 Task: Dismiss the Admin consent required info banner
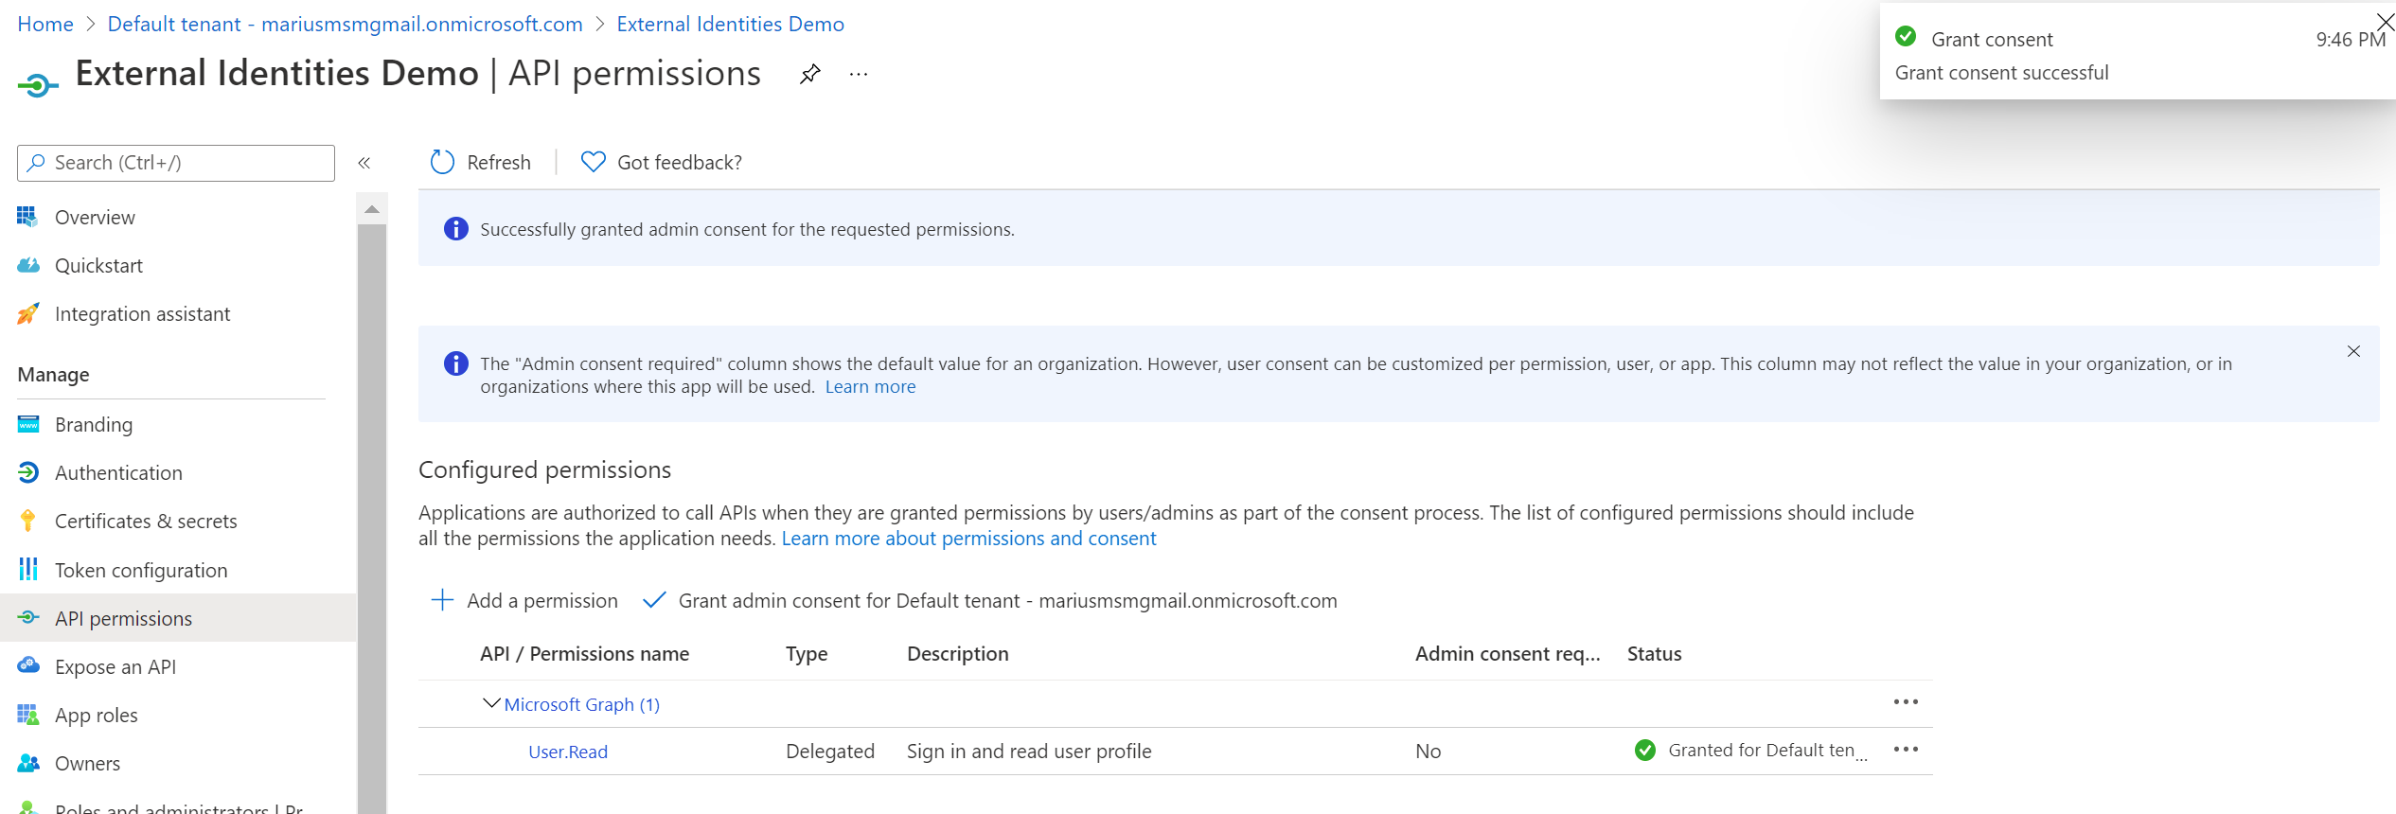(2353, 351)
